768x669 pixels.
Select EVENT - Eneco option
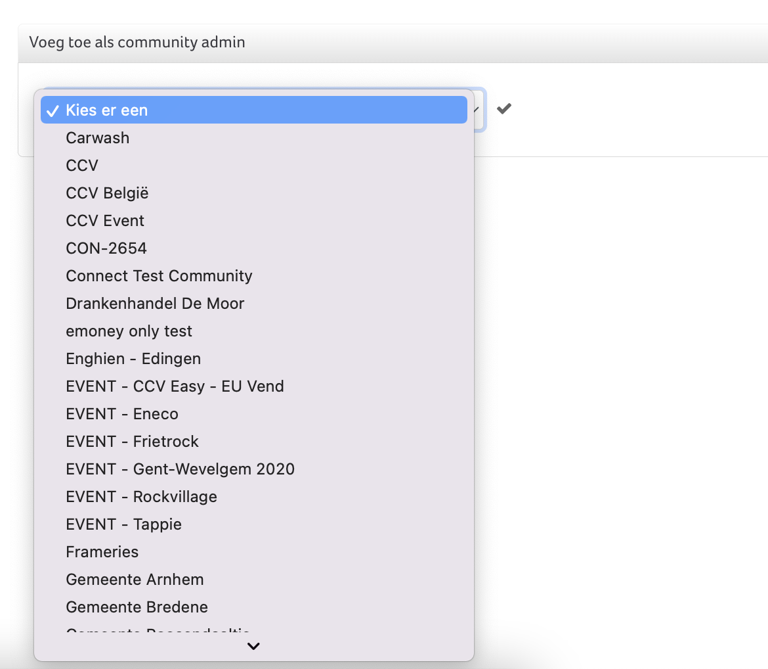254,413
